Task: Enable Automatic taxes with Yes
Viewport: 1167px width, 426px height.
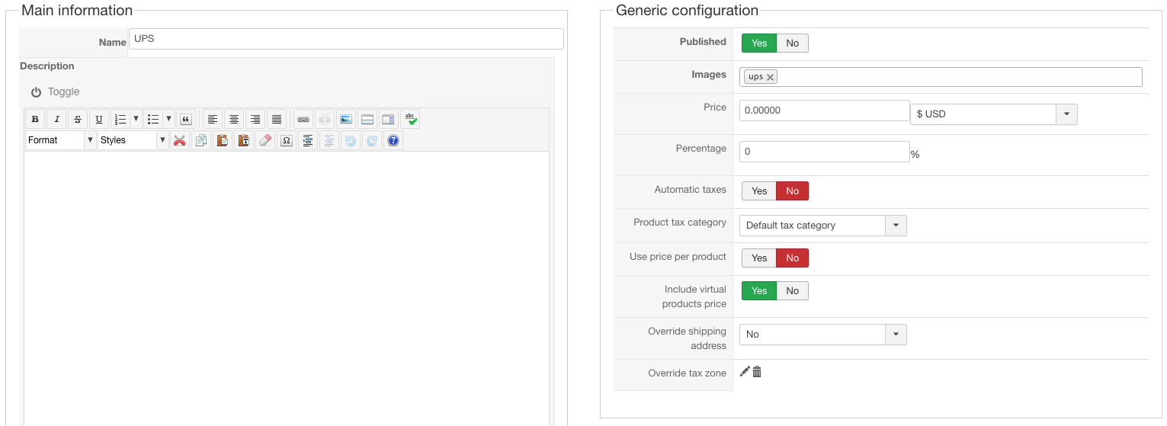Action: click(759, 191)
